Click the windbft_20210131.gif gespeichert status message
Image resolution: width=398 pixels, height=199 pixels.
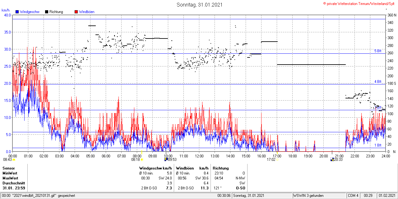[43, 196]
